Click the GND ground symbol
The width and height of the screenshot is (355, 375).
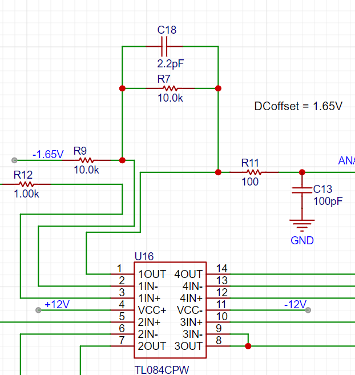[x=302, y=225]
